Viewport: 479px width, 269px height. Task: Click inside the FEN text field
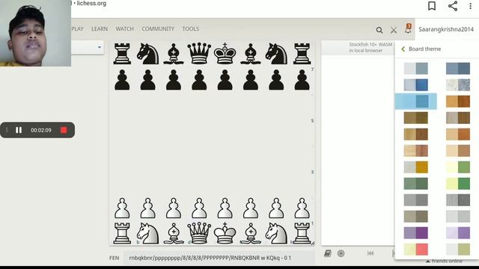pos(219,258)
